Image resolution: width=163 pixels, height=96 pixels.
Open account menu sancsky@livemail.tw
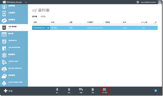tap(148, 2)
